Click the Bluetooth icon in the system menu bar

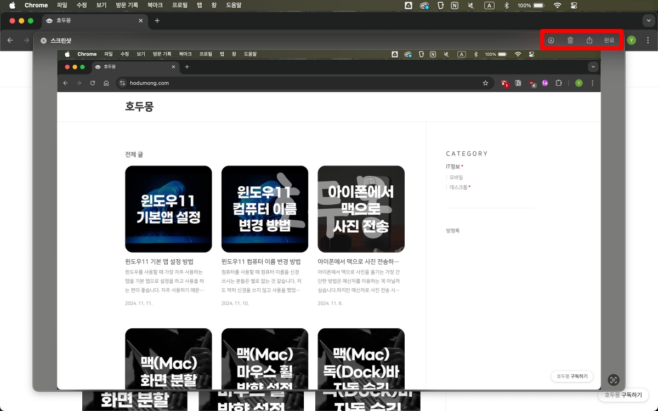click(507, 5)
